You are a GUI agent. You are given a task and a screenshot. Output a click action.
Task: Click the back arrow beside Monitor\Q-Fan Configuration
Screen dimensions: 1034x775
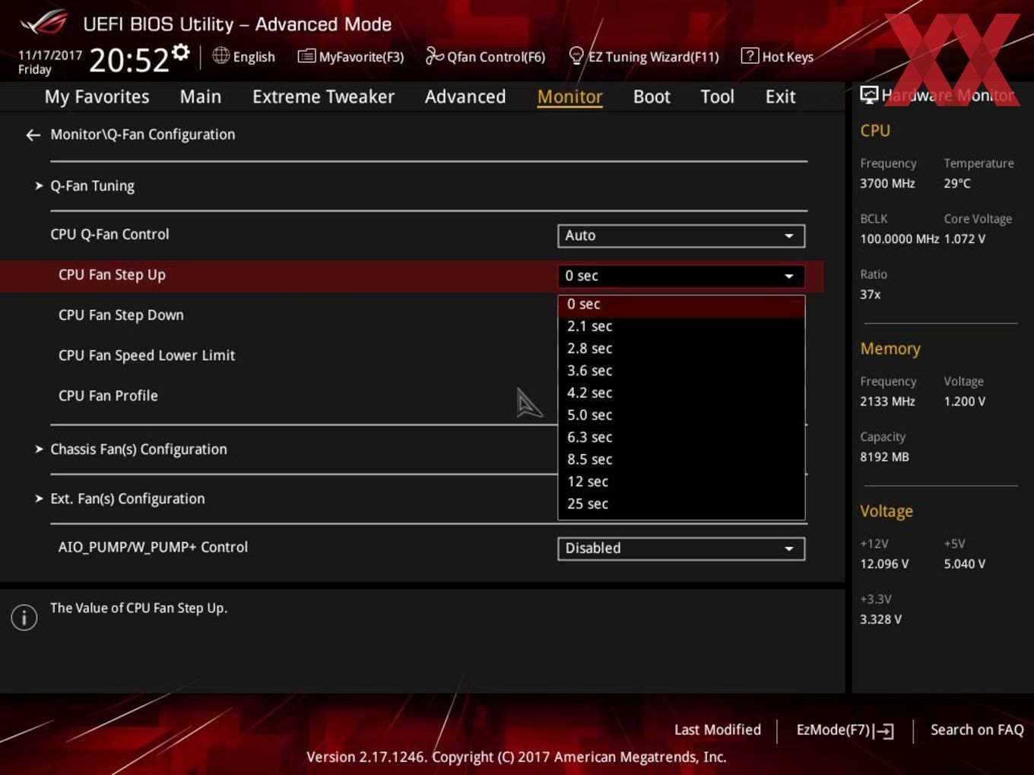pyautogui.click(x=33, y=135)
